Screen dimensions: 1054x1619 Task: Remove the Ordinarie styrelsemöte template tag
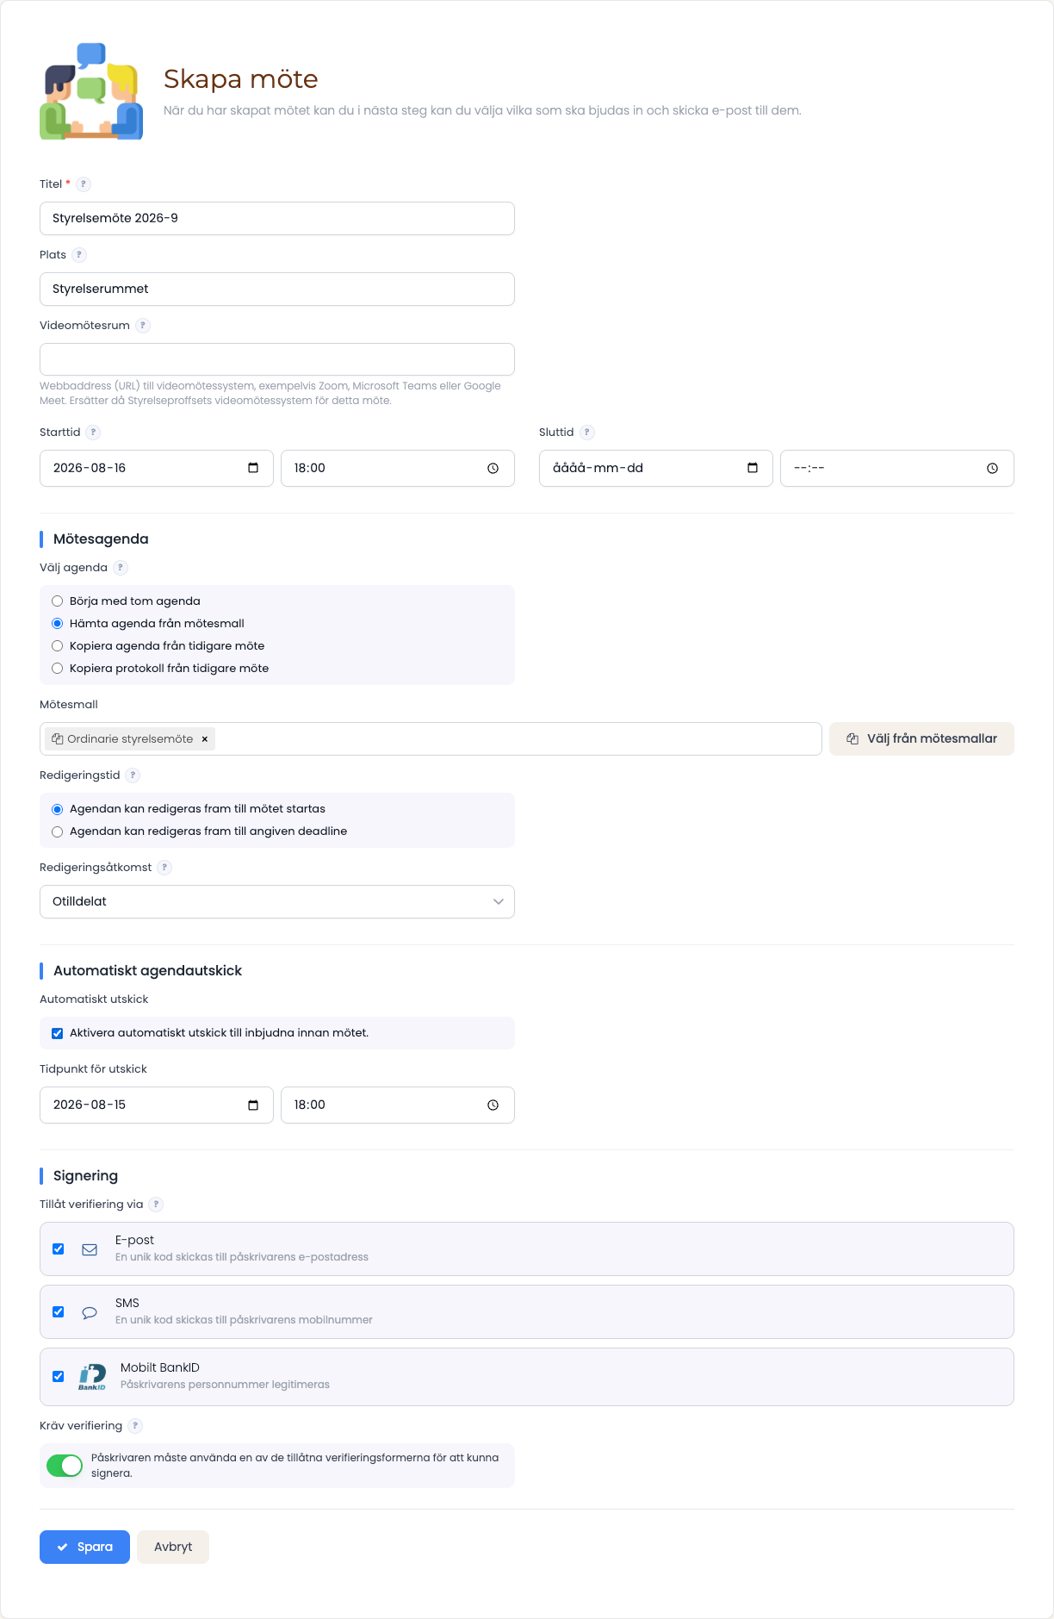[x=205, y=739]
